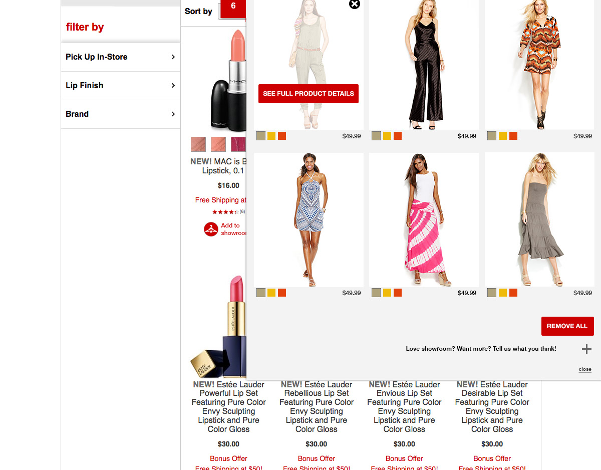Screen dimensions: 601x470
Task: Click 'Love showroom? Want more?' feedback text
Action: [481, 349]
